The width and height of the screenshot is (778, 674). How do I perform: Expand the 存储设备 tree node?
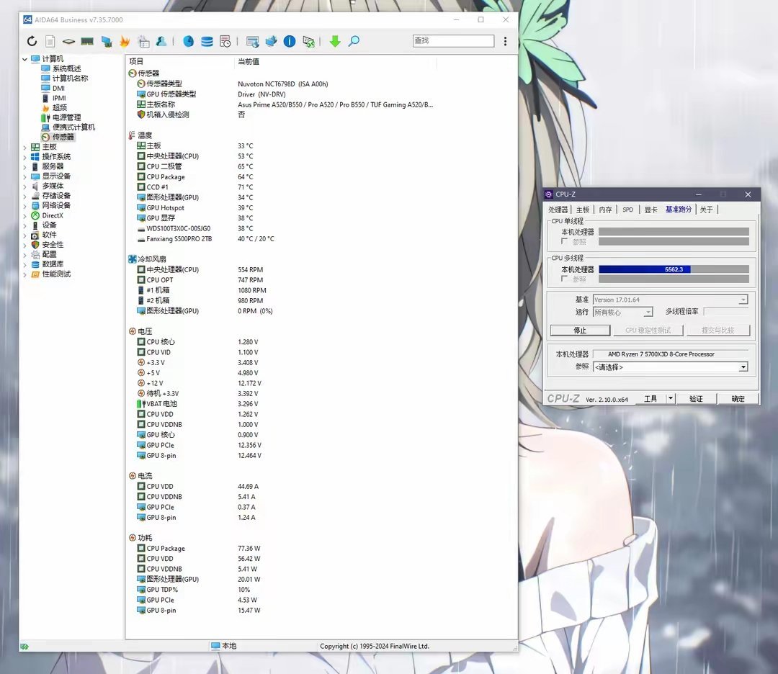click(24, 196)
